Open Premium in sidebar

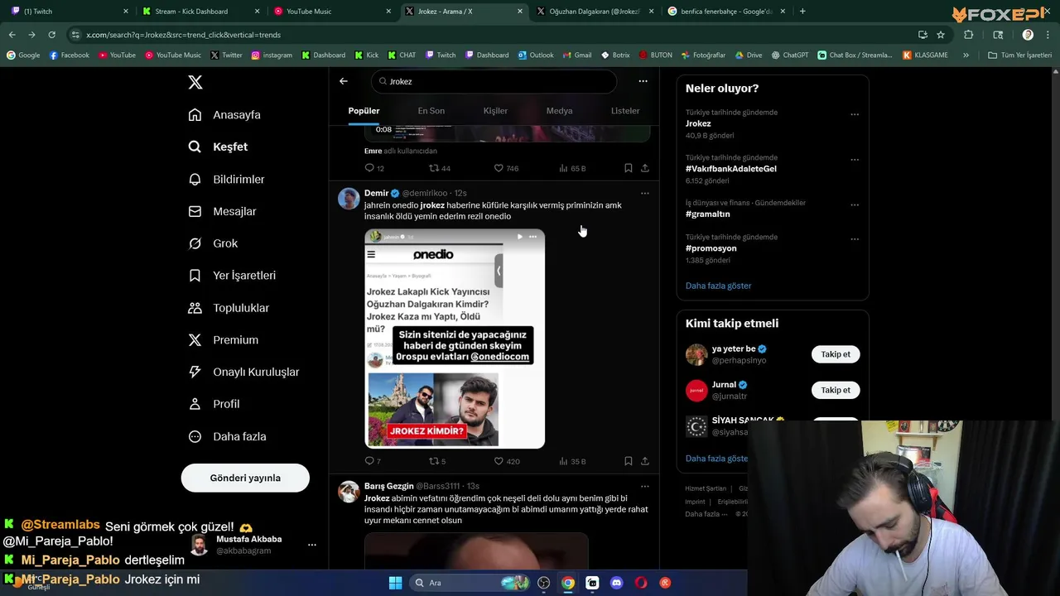(223, 339)
